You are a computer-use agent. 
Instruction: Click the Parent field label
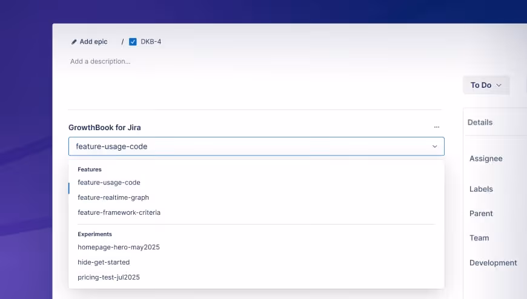tap(481, 213)
